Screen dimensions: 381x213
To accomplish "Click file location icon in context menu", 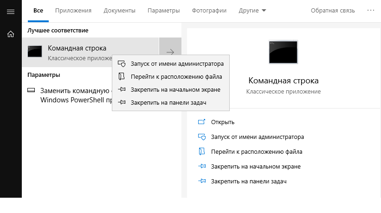I will pyautogui.click(x=122, y=76).
